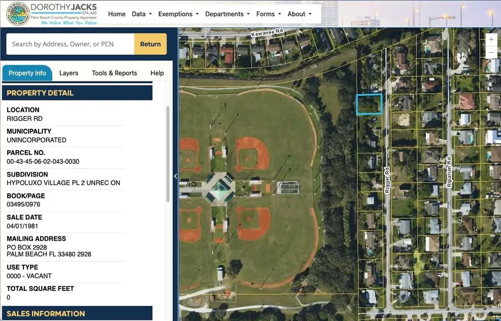Open the Departments dropdown

click(228, 14)
